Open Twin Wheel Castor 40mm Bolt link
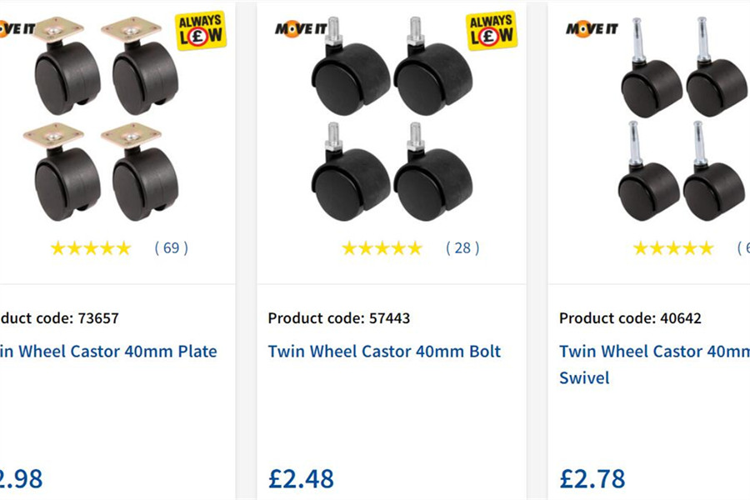This screenshot has width=750, height=500. 384,351
